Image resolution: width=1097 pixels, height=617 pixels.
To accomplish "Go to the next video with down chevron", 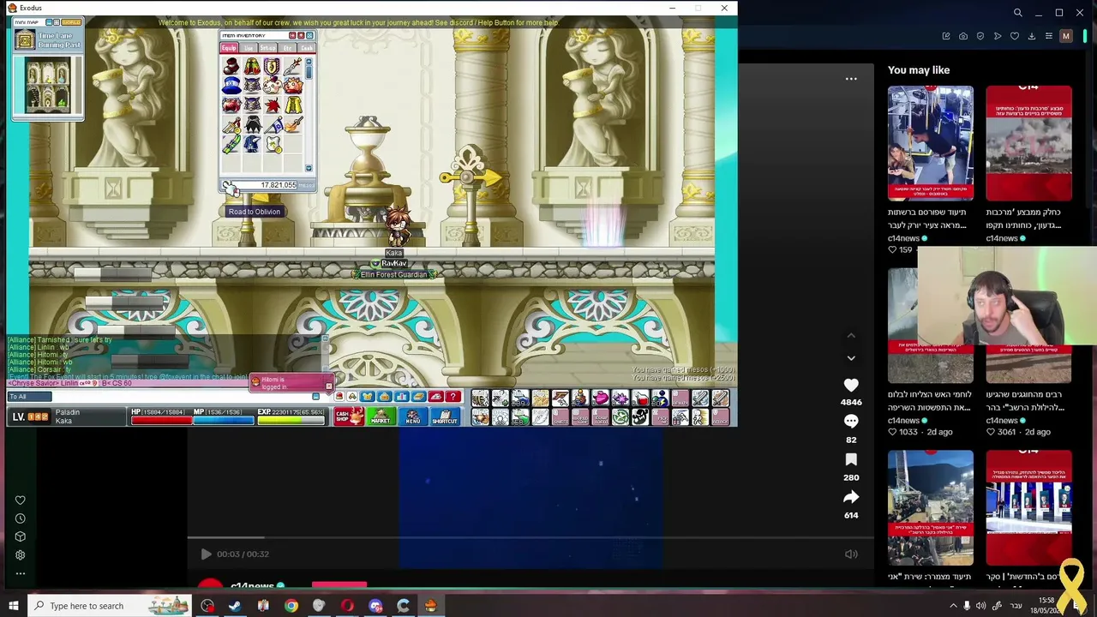I will click(851, 358).
